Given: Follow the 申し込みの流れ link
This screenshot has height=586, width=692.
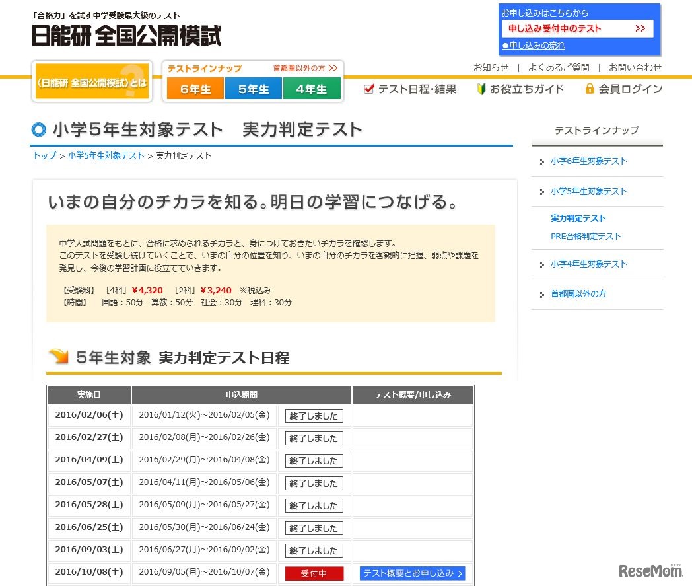Looking at the screenshot, I should coord(534,46).
